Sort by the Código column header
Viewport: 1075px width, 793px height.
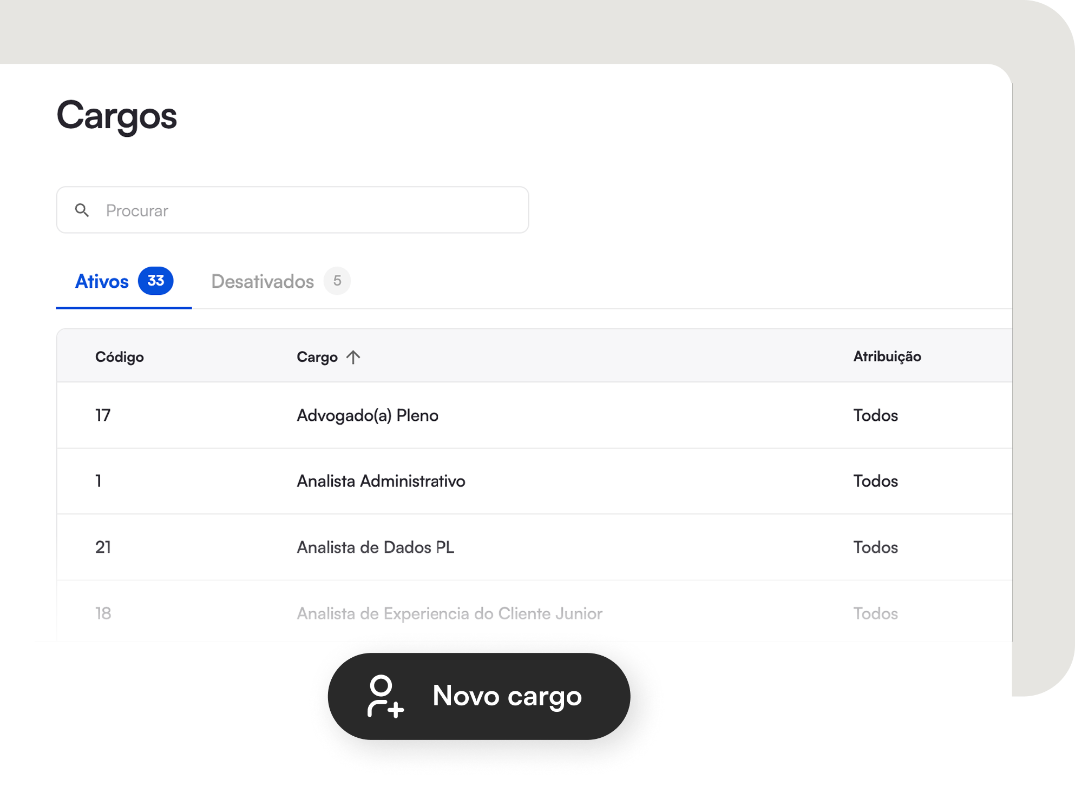pos(119,357)
